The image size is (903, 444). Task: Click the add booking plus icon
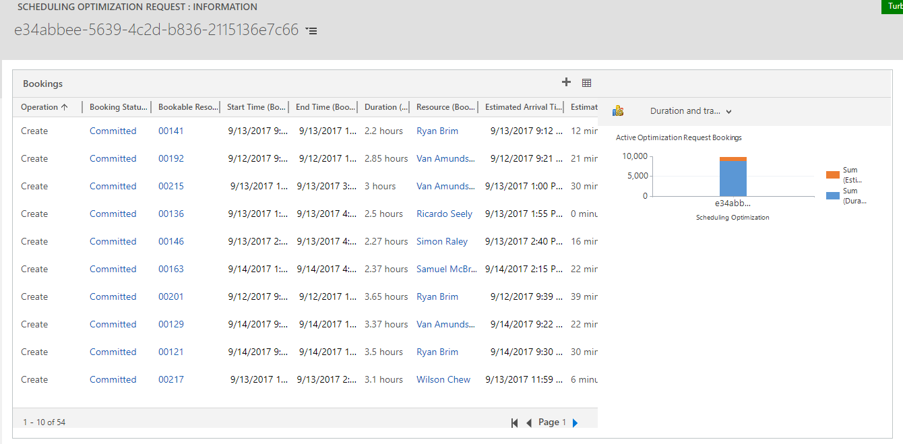(x=566, y=82)
